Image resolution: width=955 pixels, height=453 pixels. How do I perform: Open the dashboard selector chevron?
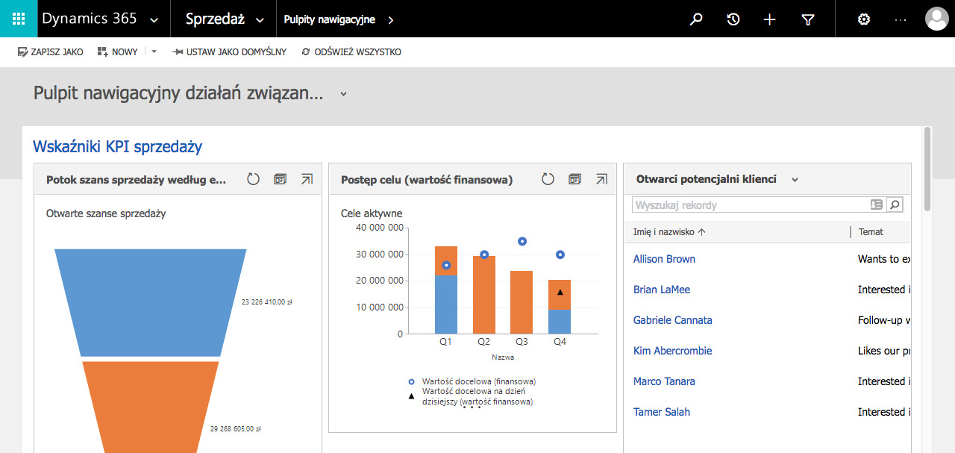[x=343, y=94]
